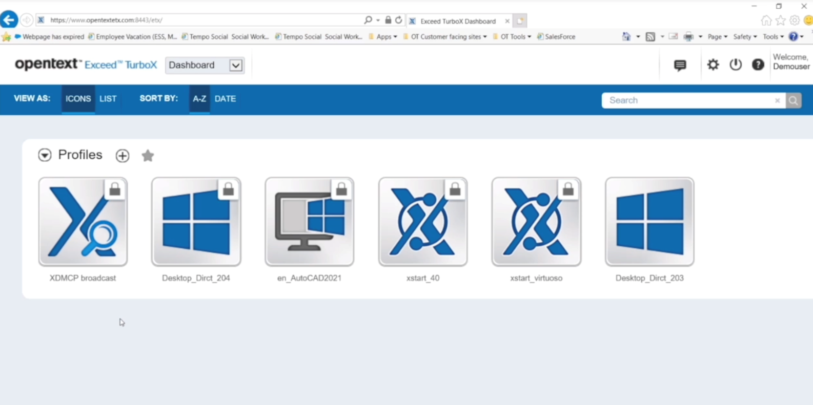Expand OT Customer facing sites folder
Image resolution: width=813 pixels, height=405 pixels.
(x=445, y=36)
